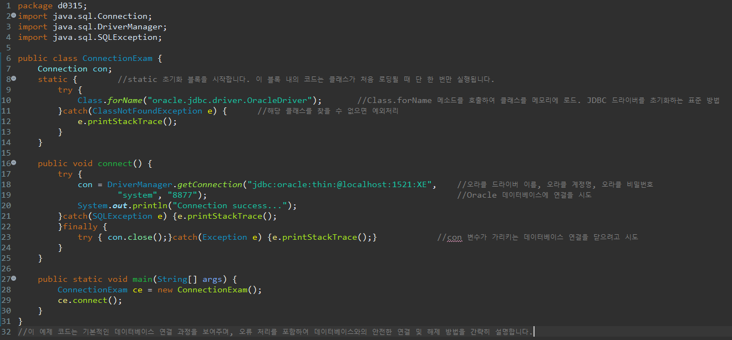The height and width of the screenshot is (340, 732).
Task: Click the 'finally' keyword on line 22
Action: (x=80, y=226)
